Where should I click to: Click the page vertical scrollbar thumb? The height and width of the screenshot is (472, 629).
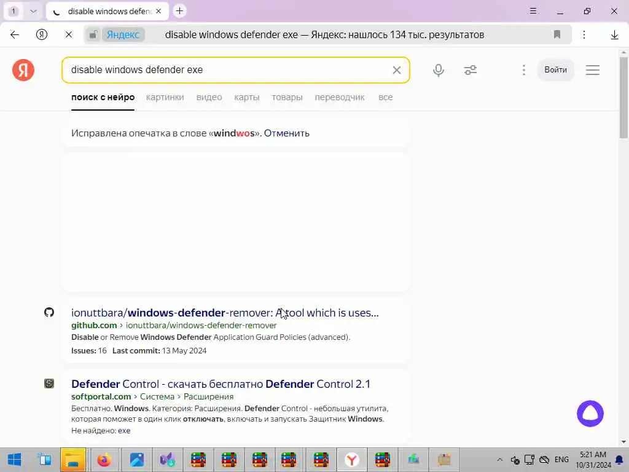click(623, 98)
